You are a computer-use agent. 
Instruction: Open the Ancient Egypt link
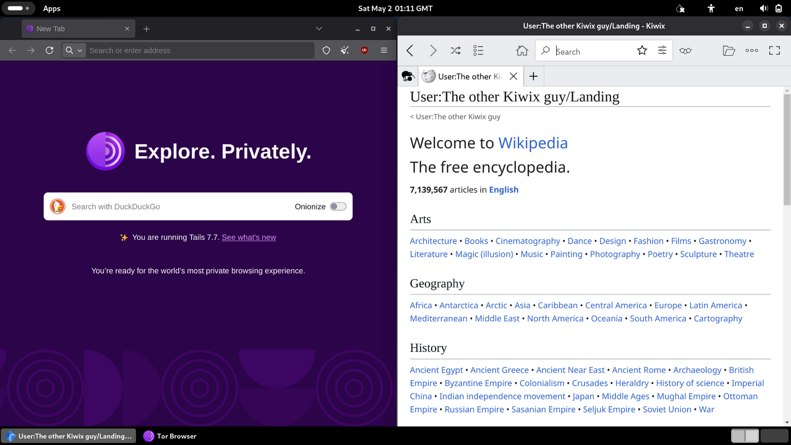pyautogui.click(x=436, y=370)
